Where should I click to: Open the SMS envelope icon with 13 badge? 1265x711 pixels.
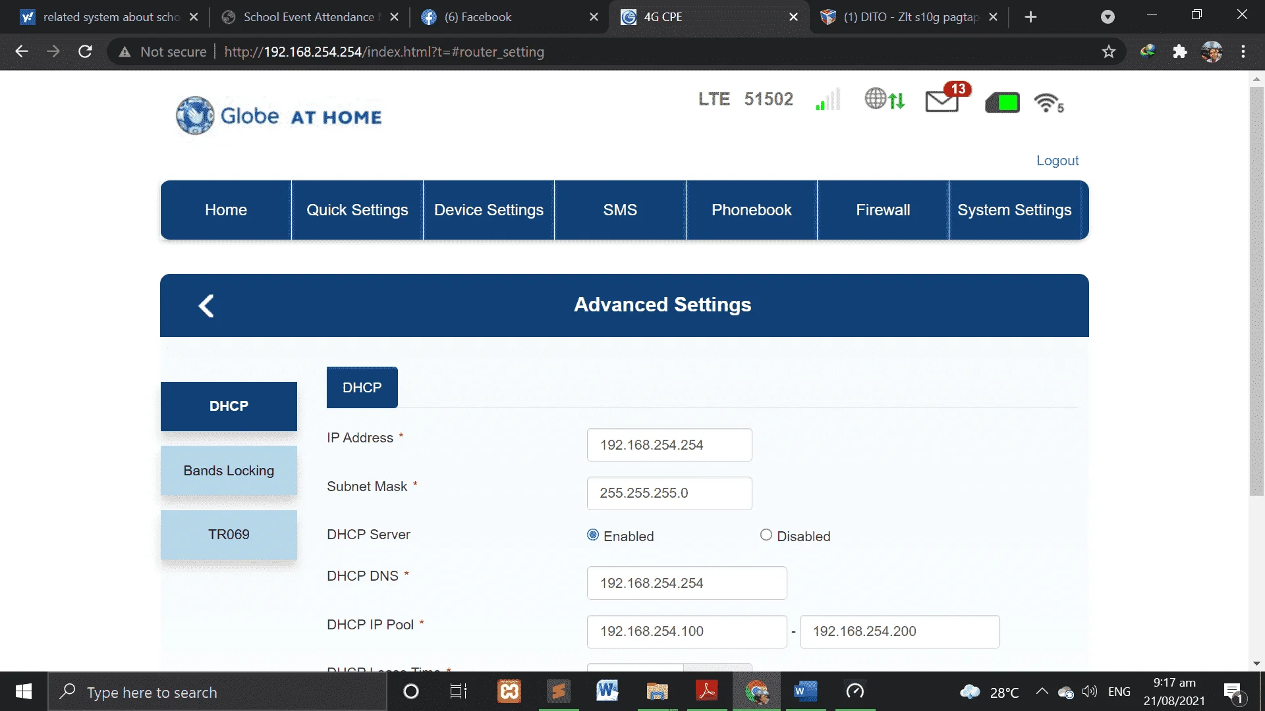point(947,98)
